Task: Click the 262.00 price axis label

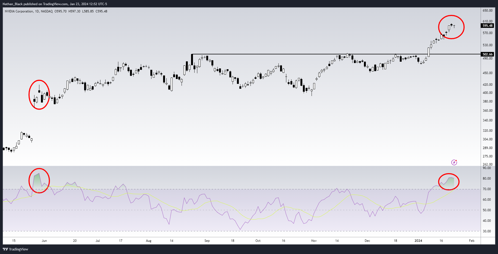Action: pos(487,164)
